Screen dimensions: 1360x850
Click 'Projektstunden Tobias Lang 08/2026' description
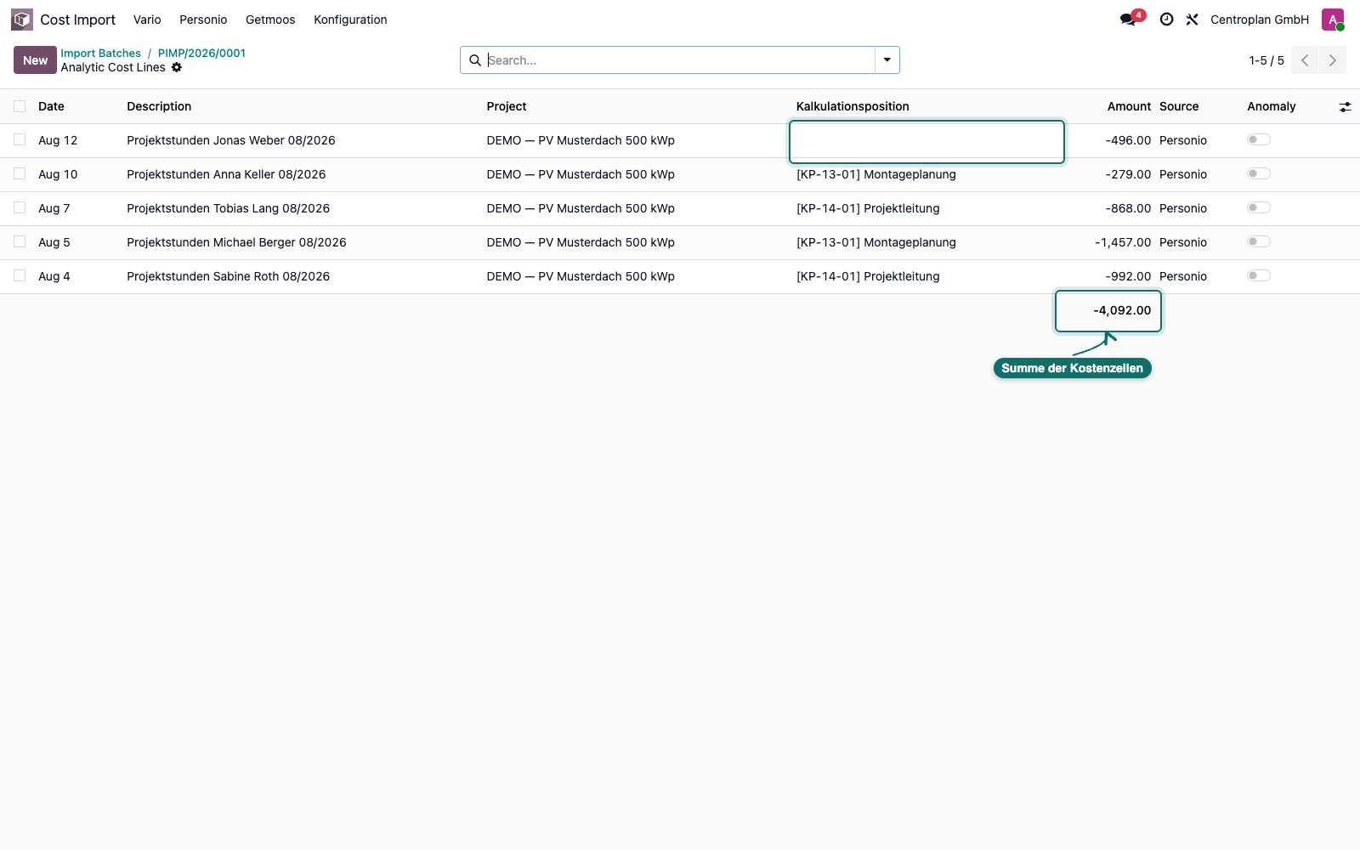(228, 208)
